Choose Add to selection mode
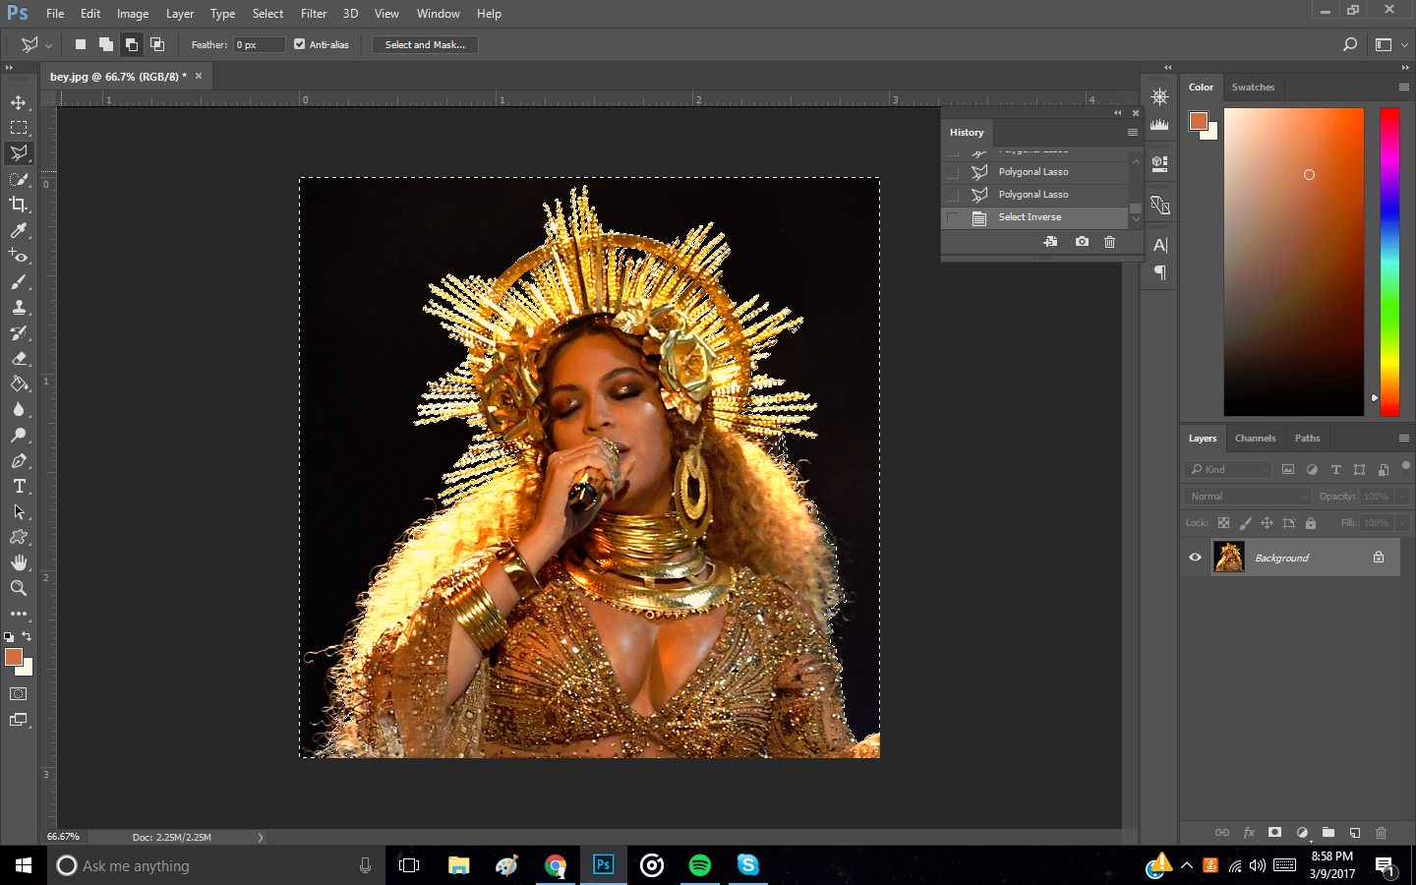This screenshot has width=1416, height=885. (106, 44)
